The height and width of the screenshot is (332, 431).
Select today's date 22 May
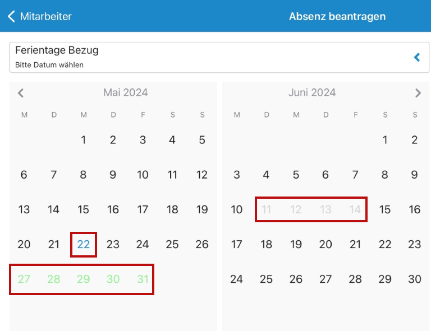[x=84, y=244]
